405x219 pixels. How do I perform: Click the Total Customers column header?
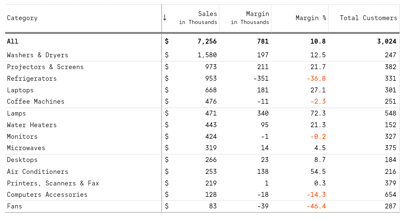click(368, 18)
